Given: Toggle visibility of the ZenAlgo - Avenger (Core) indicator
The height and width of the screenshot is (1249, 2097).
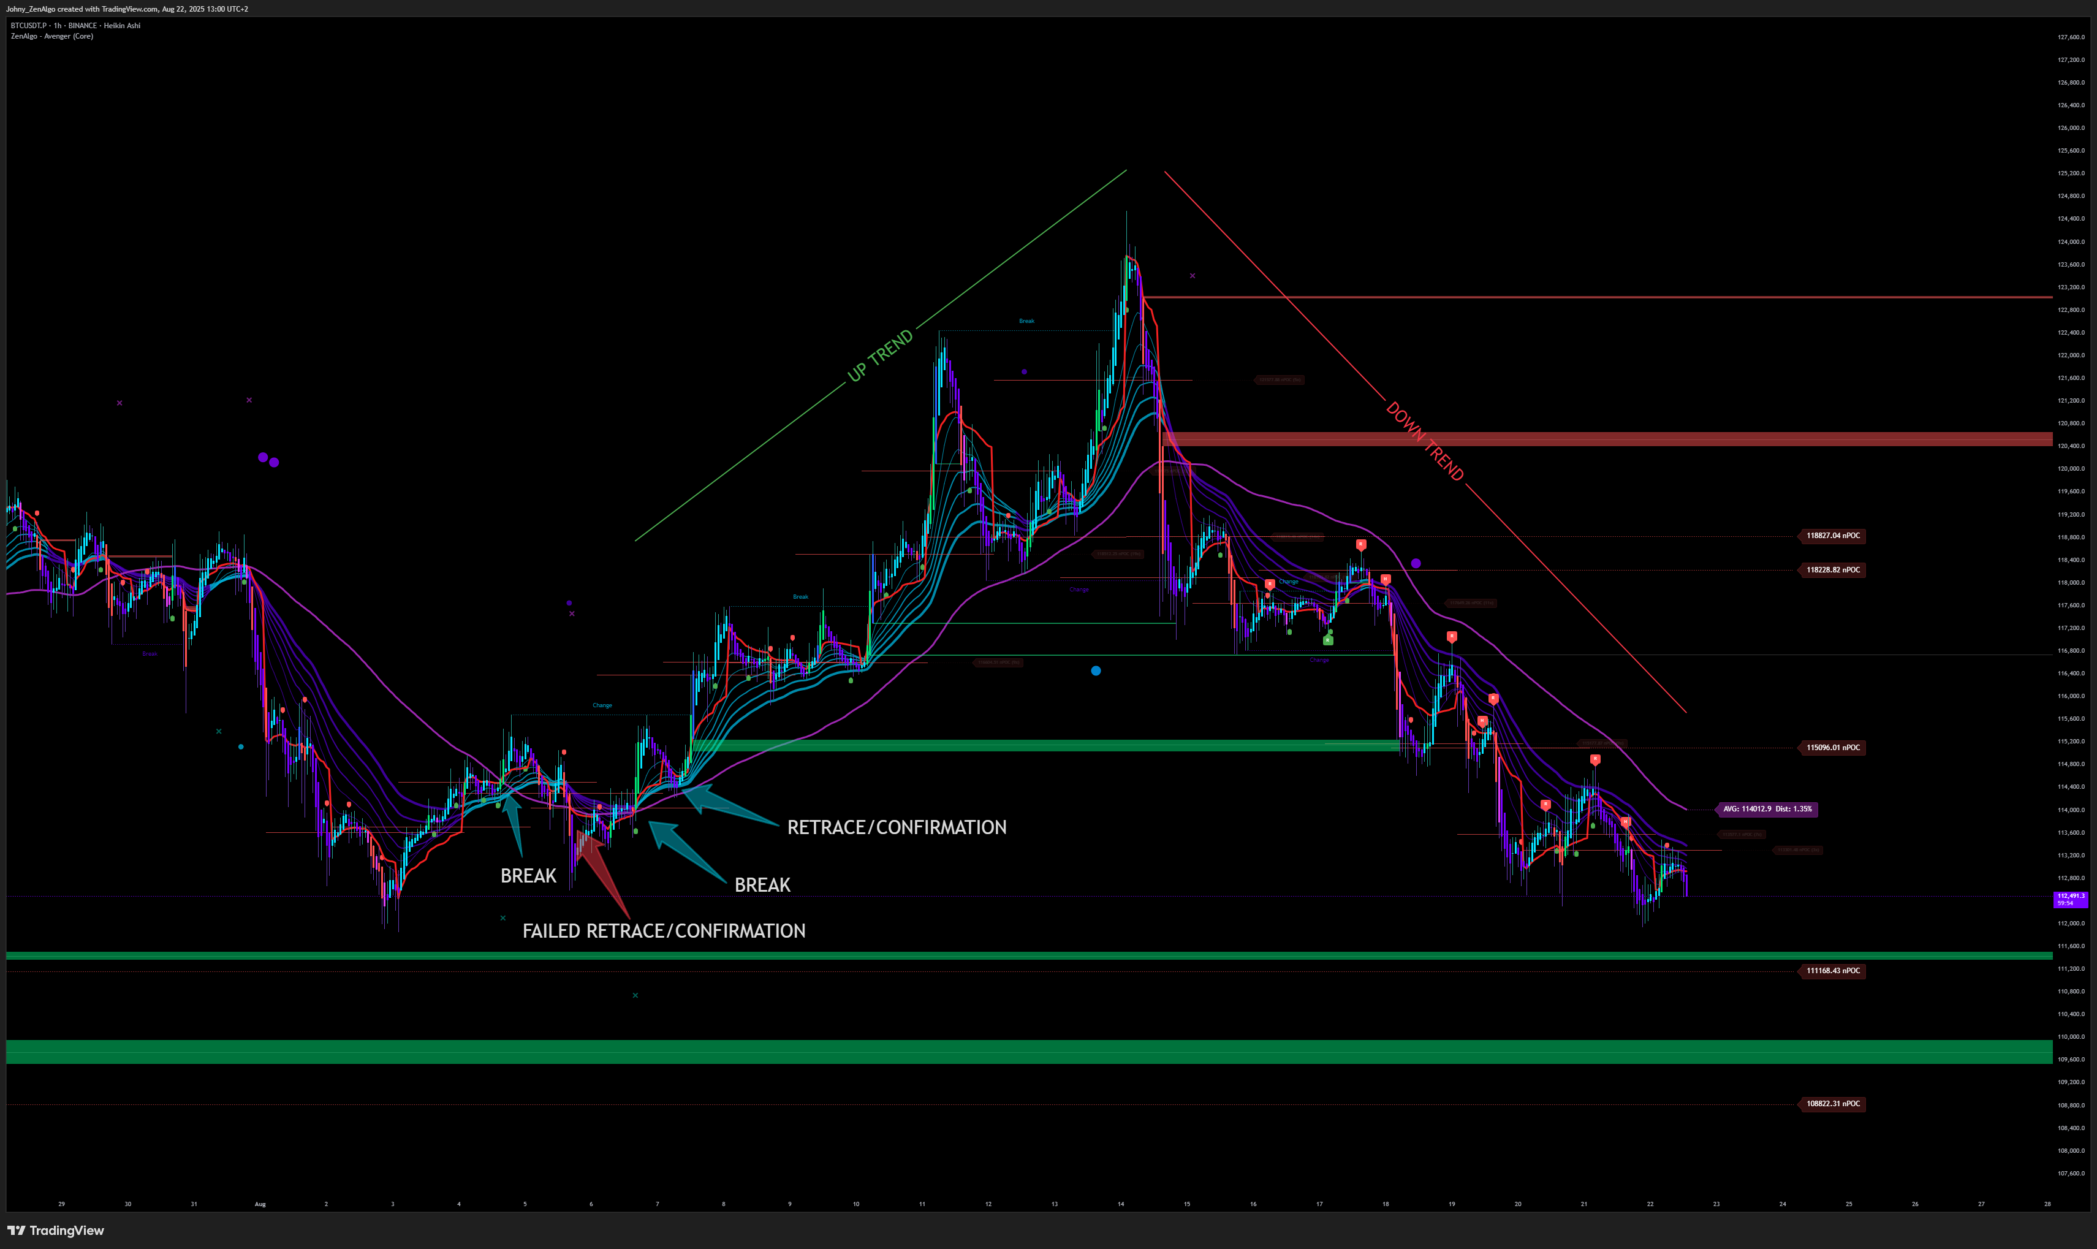Looking at the screenshot, I should pos(53,36).
